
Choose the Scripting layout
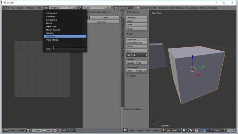pyautogui.click(x=65, y=33)
